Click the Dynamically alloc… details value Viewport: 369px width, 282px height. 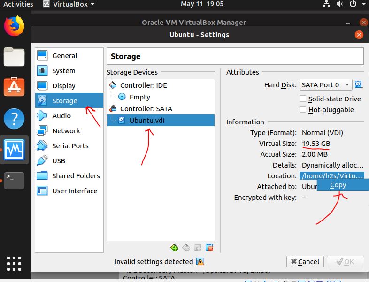coord(332,165)
